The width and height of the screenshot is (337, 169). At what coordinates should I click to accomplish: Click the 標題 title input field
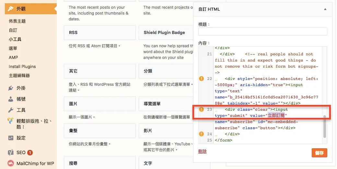(263, 32)
